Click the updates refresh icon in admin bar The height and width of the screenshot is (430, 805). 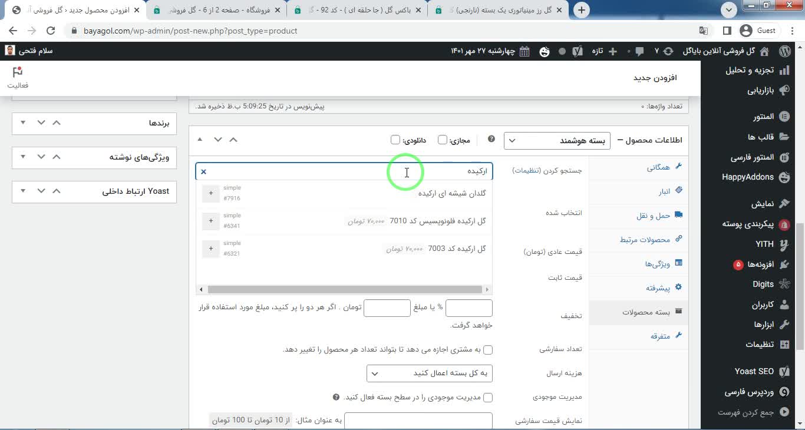(x=668, y=51)
